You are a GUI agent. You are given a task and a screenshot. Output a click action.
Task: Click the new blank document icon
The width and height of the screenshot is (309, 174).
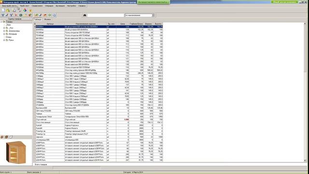point(3,10)
